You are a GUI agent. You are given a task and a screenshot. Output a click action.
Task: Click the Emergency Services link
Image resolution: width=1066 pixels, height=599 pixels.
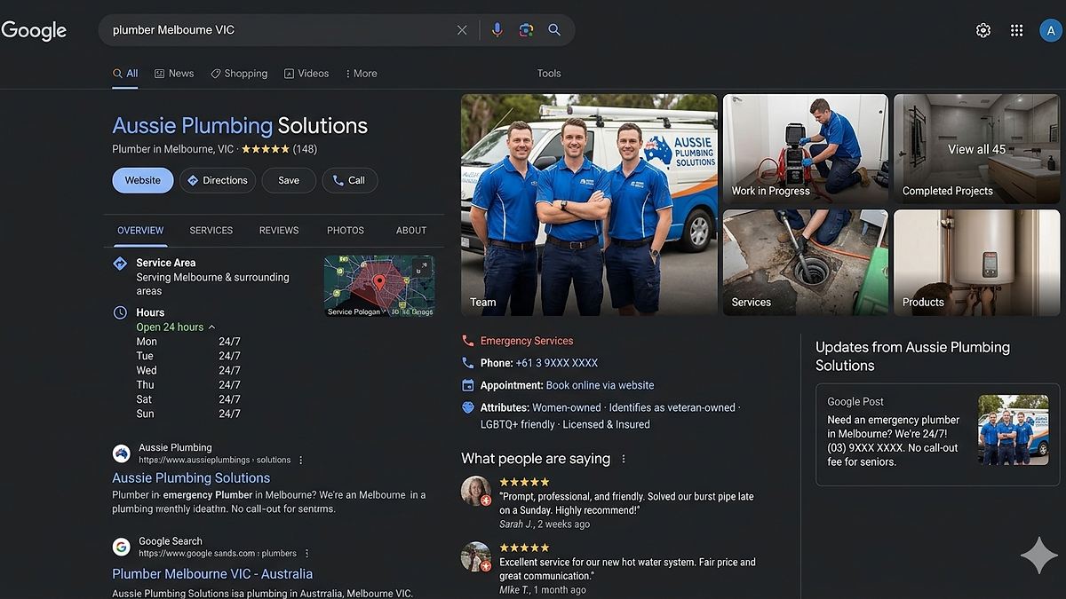pyautogui.click(x=527, y=341)
